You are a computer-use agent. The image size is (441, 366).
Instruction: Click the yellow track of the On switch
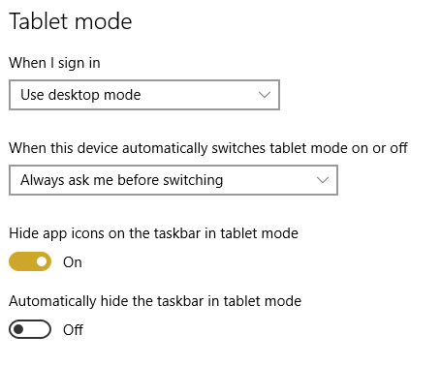pyautogui.click(x=22, y=261)
